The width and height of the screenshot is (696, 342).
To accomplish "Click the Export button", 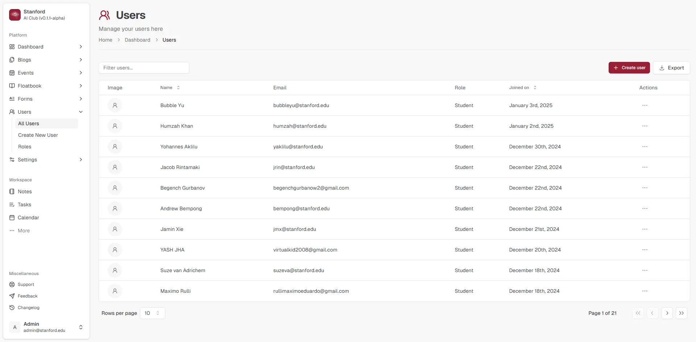I will (671, 68).
